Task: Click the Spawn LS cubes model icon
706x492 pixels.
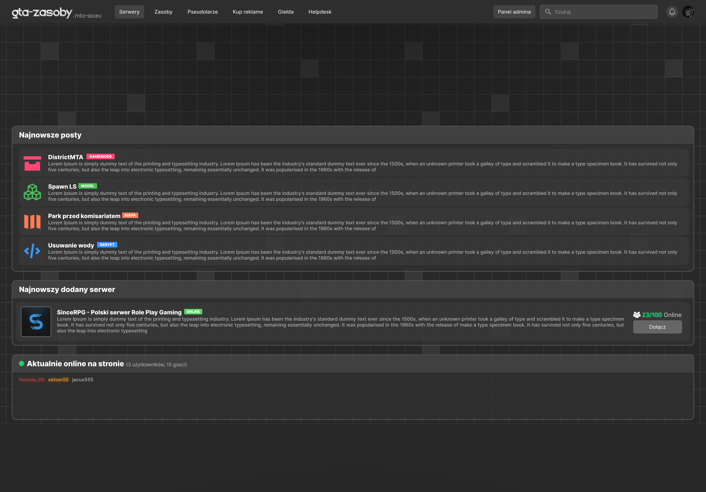Action: [32, 192]
